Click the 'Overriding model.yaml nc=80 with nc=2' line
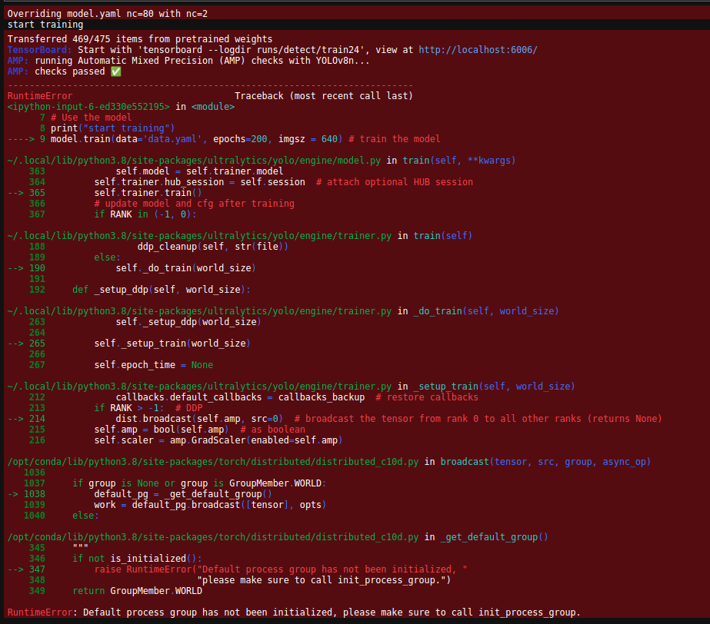Image resolution: width=710 pixels, height=624 pixels. point(108,14)
